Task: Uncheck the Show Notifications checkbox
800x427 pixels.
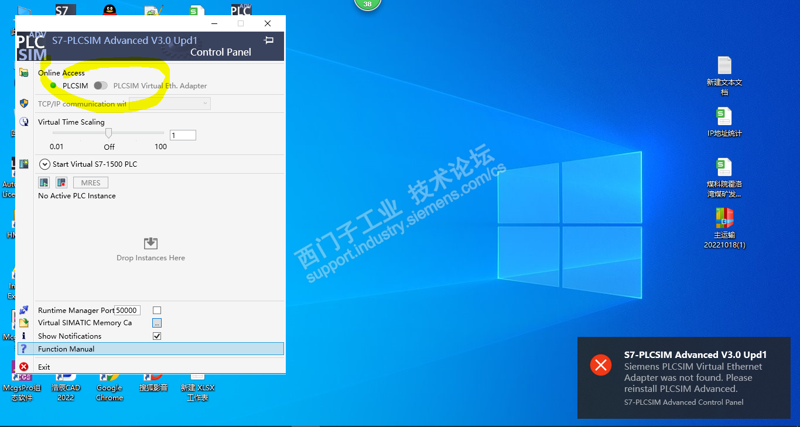Action: tap(157, 336)
